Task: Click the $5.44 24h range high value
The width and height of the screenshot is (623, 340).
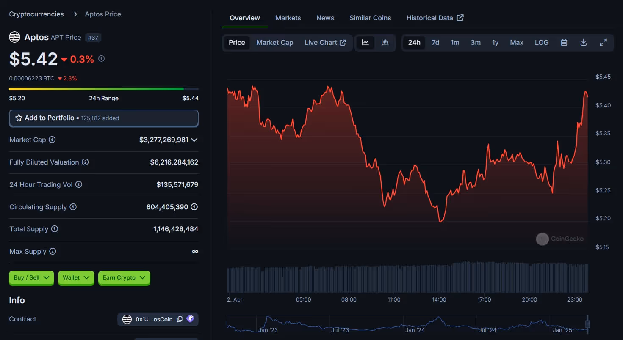Action: 191,98
